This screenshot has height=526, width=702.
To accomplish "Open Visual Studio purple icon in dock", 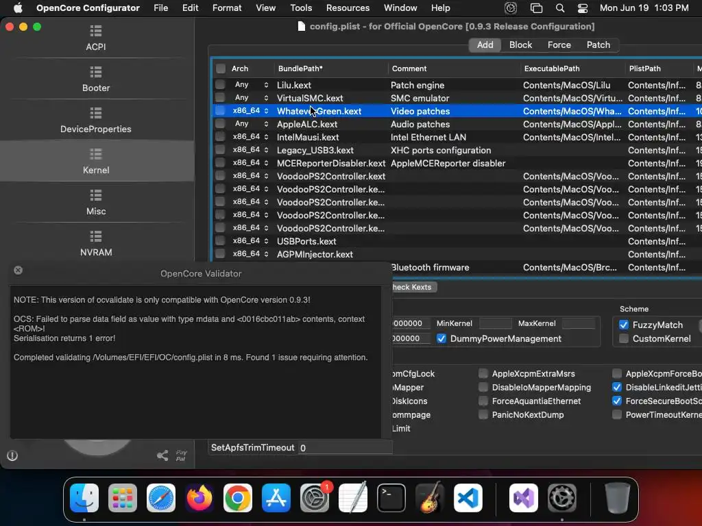I will pos(523,498).
